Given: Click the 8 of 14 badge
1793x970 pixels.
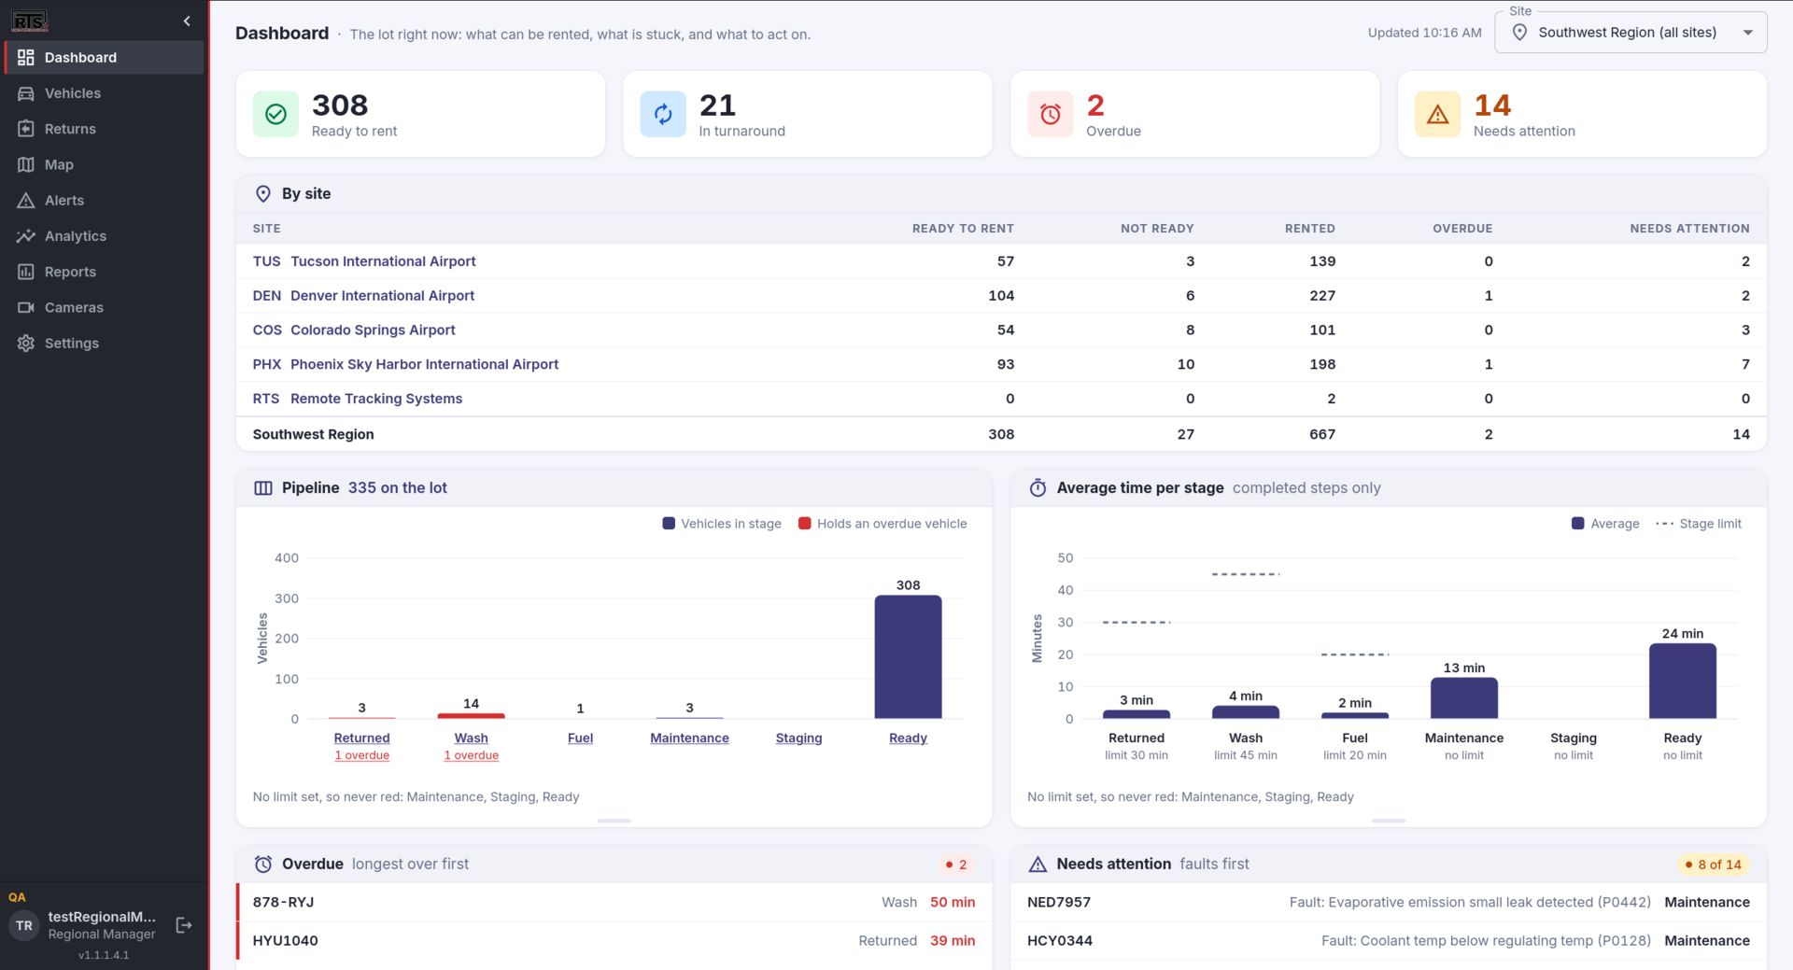Looking at the screenshot, I should [1714, 865].
